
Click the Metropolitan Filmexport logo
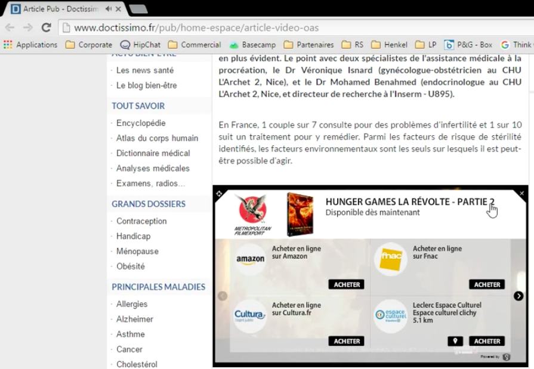252,214
